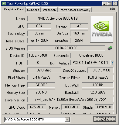
Task: Open the Bus Interface question mark help
Action: pyautogui.click(x=112, y=63)
